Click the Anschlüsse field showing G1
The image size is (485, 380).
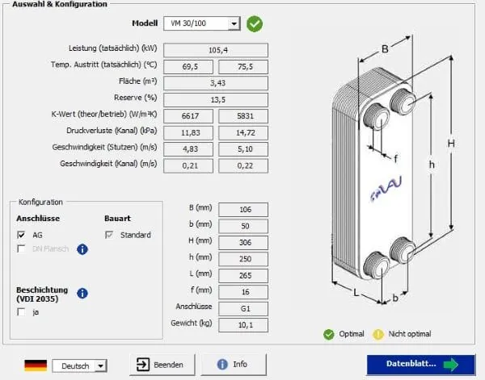pos(243,309)
